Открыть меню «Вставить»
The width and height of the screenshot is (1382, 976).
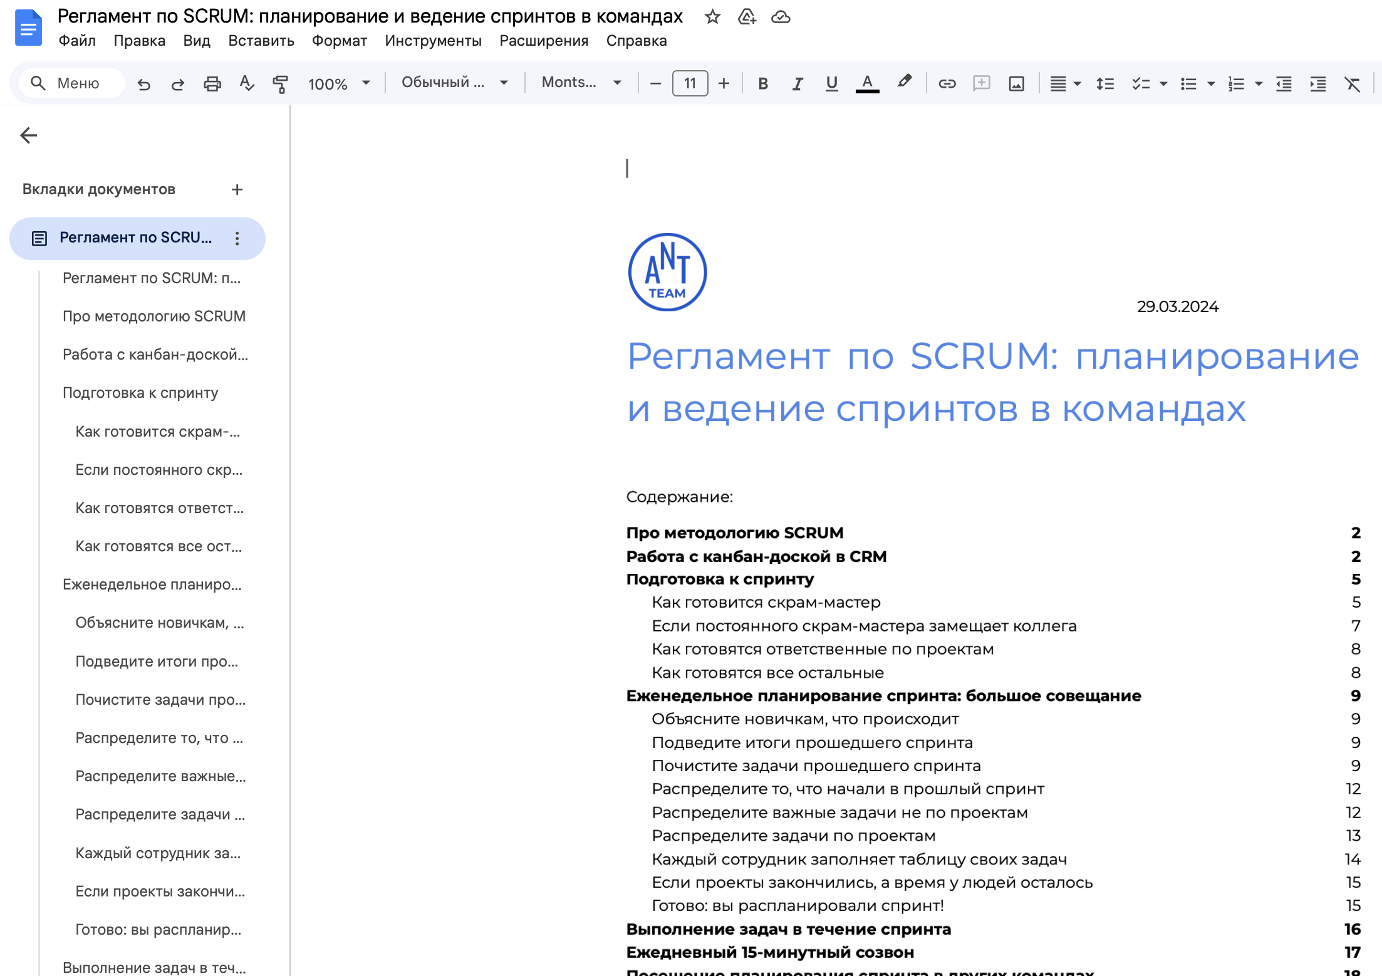click(261, 41)
